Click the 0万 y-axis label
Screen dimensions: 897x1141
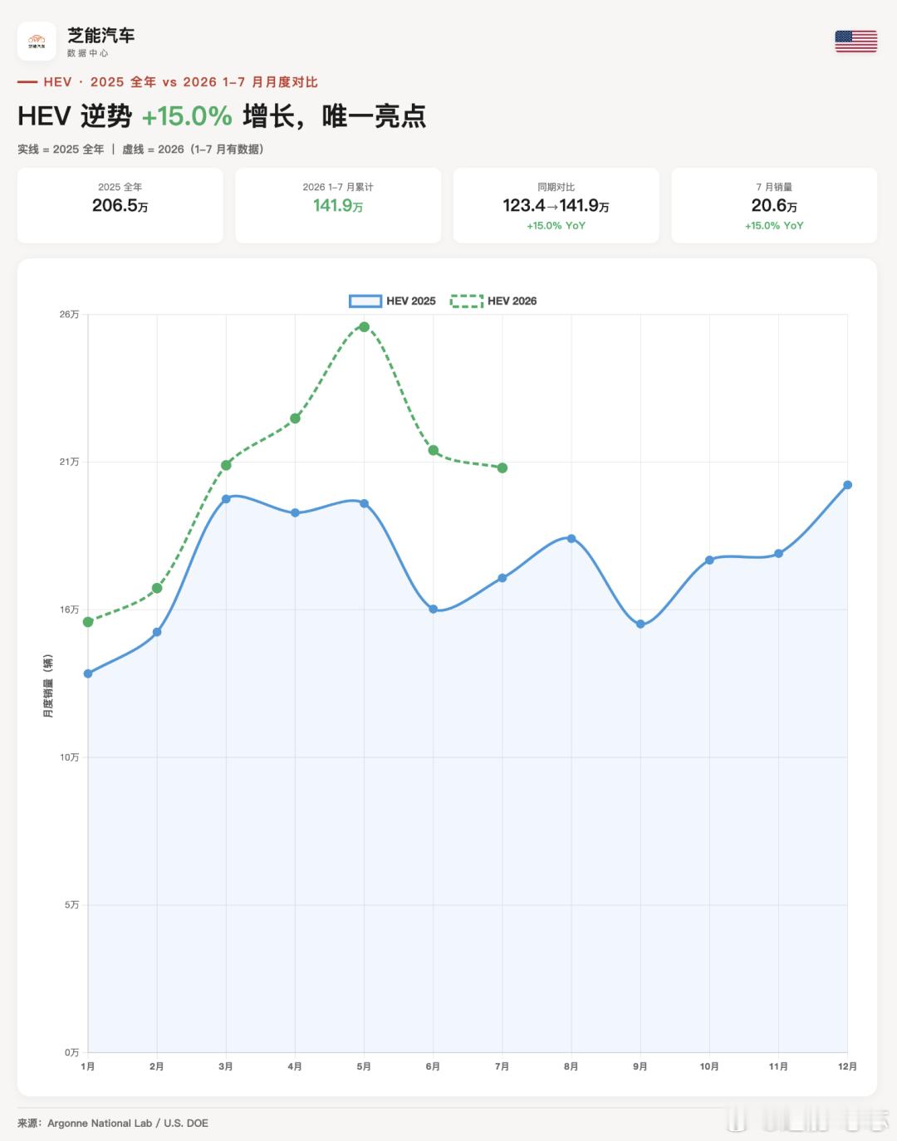[x=71, y=1052]
